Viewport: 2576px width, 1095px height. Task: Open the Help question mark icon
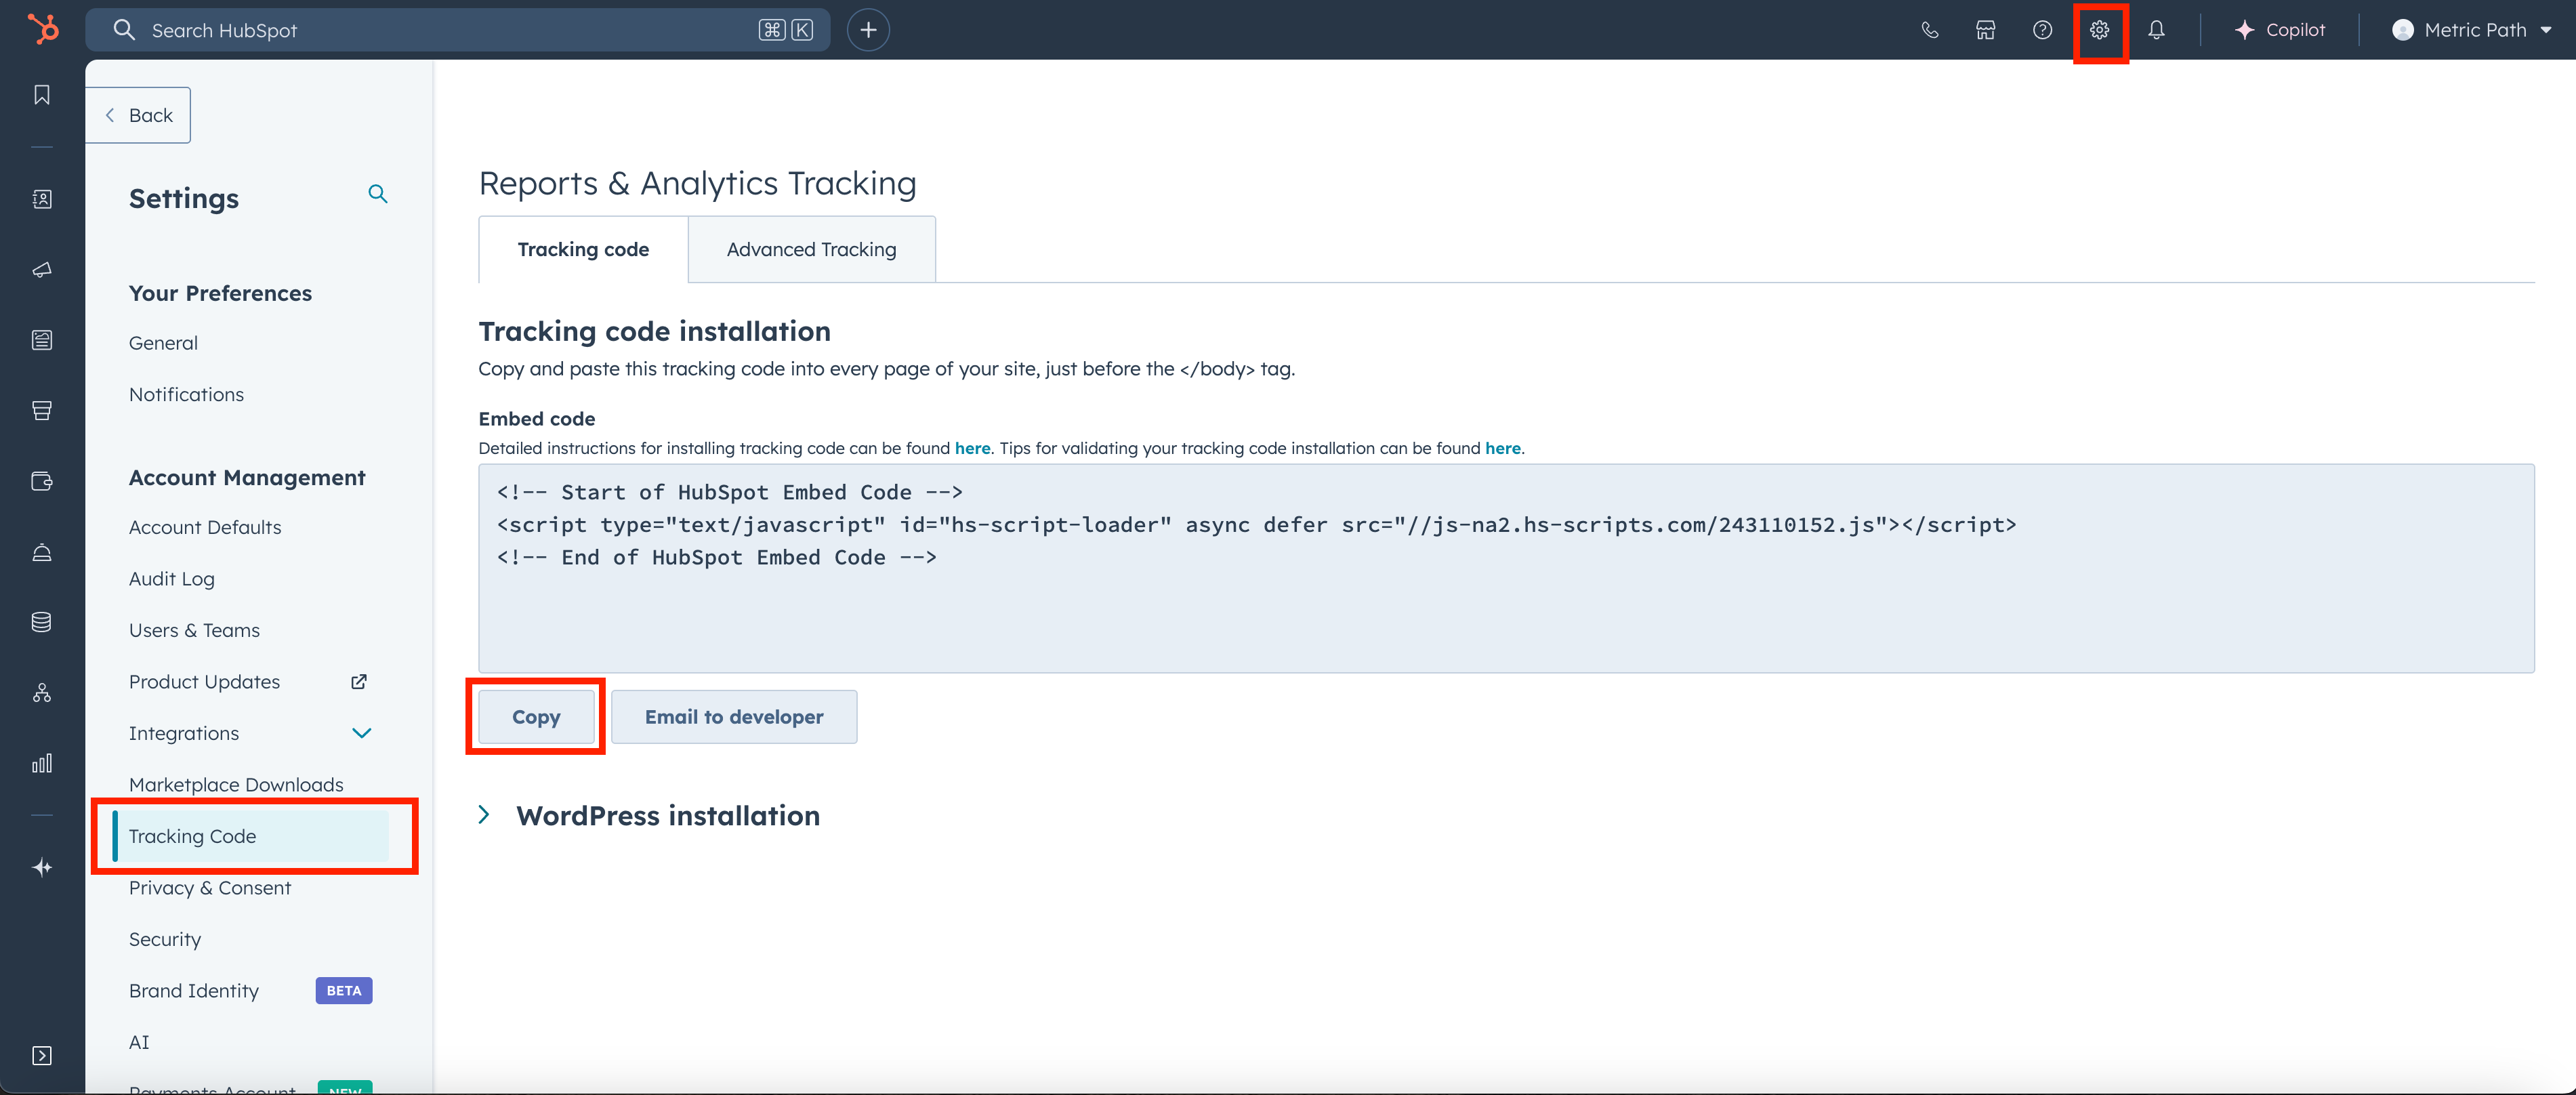tap(2043, 30)
